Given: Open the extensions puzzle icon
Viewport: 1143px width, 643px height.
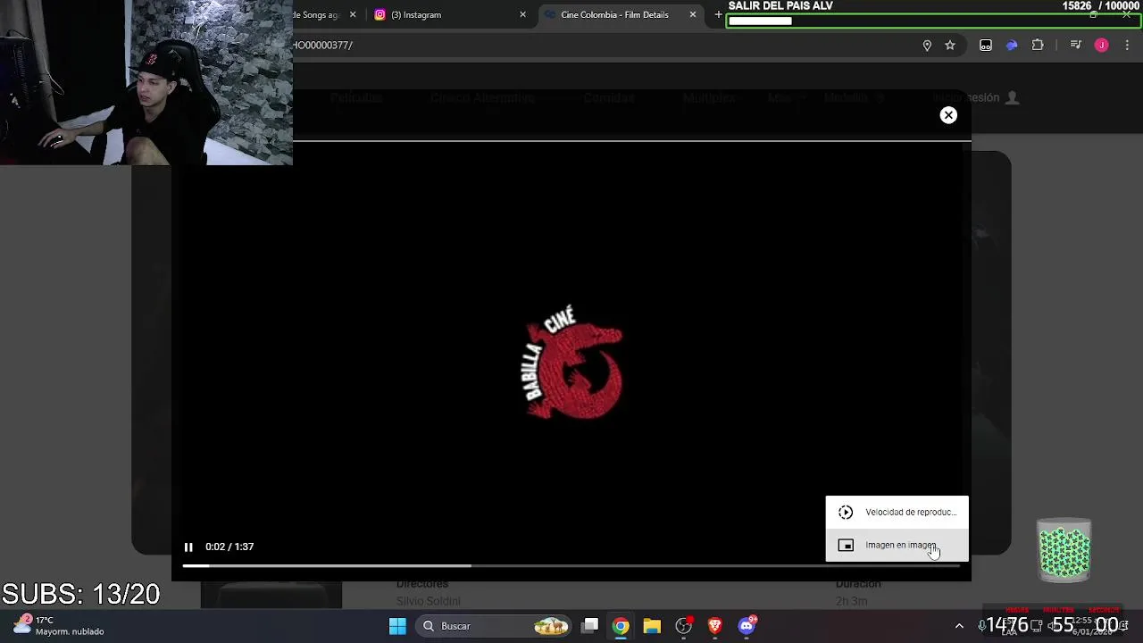Looking at the screenshot, I should [x=1038, y=46].
